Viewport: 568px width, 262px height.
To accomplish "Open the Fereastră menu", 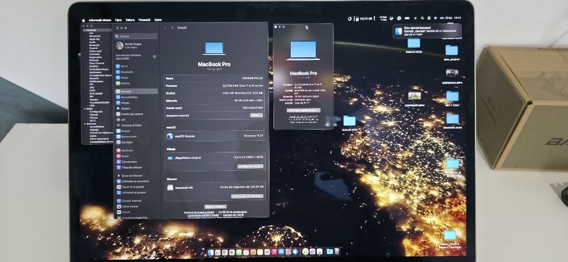I will [x=144, y=20].
